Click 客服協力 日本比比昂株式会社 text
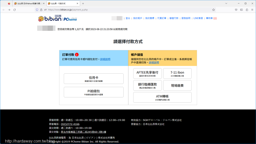256x144 pixels. [x=147, y=124]
